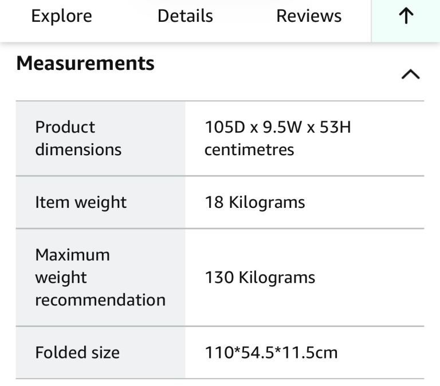Select the word "Product" in the table

coord(65,127)
